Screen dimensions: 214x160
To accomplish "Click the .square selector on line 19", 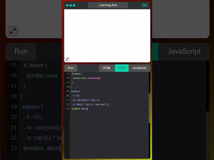I will pos(75,91).
